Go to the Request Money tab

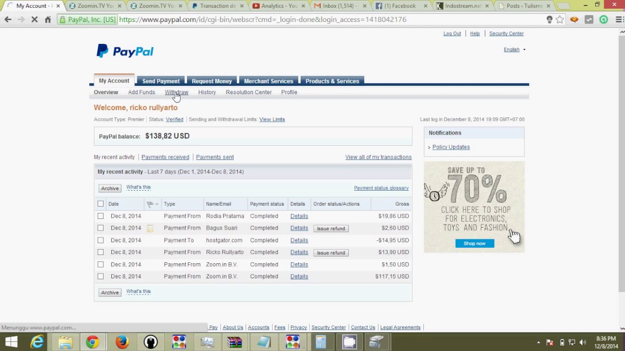212,81
